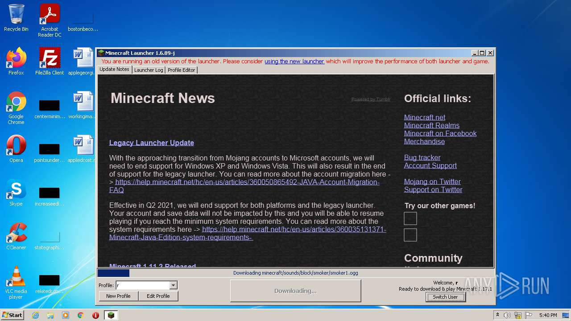571x321 pixels.
Task: Open Merchandise link
Action: [x=424, y=141]
